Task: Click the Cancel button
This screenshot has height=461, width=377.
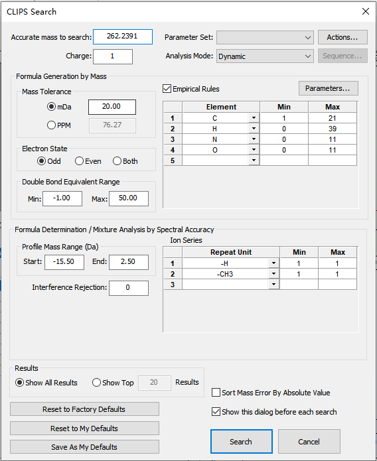Action: pyautogui.click(x=309, y=442)
